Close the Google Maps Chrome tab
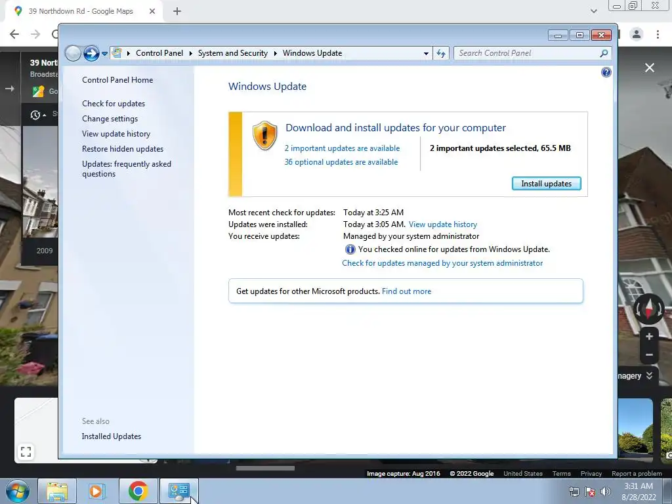Viewport: 672px width, 504px height. (152, 11)
